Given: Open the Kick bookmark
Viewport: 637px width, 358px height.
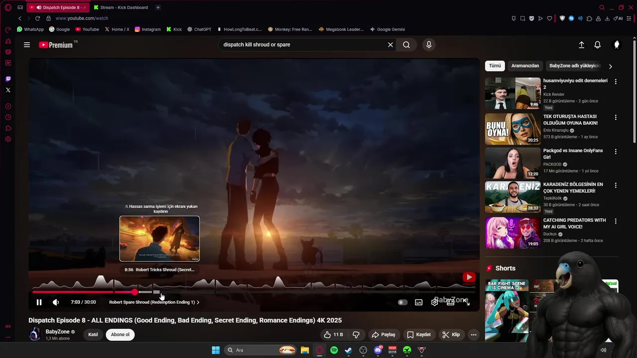Looking at the screenshot, I should point(174,29).
